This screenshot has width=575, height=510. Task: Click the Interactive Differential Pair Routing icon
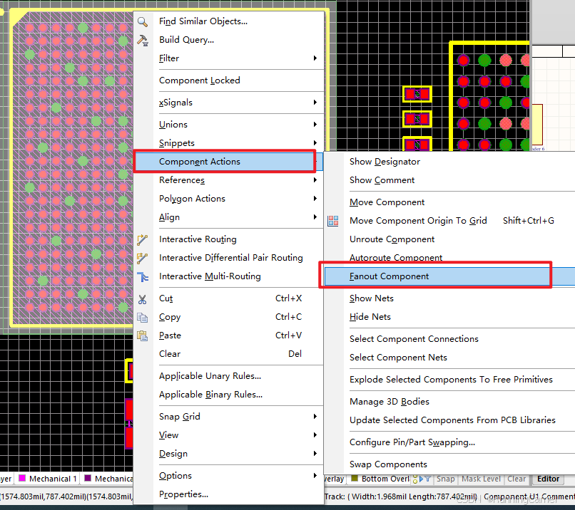[142, 258]
